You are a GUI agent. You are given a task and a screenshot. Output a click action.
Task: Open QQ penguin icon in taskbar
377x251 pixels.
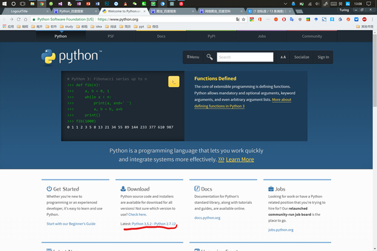pyautogui.click(x=125, y=4)
